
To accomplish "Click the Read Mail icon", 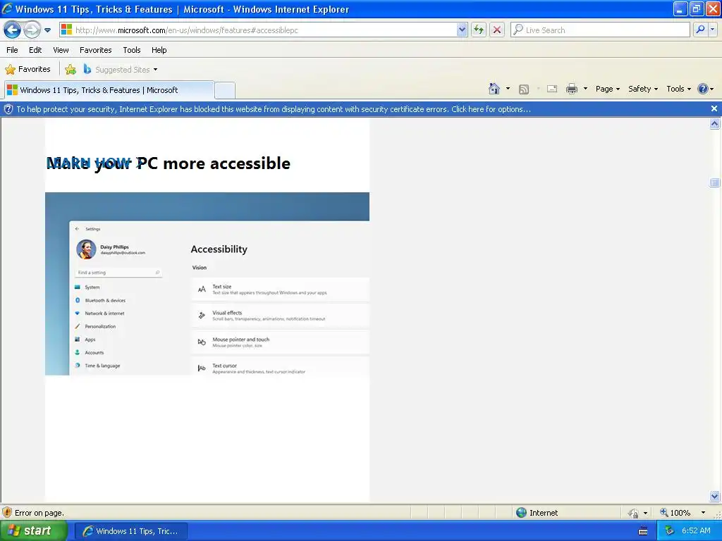I will coord(552,89).
